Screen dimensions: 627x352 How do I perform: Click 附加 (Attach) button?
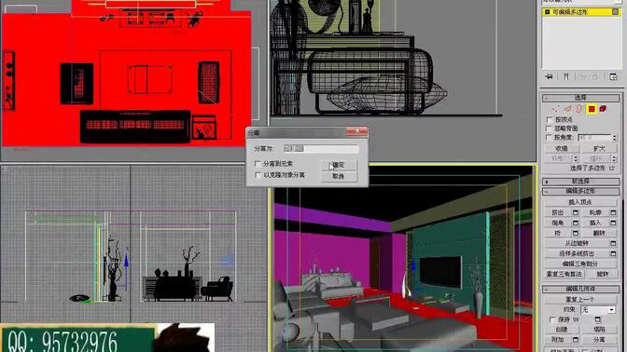558,340
